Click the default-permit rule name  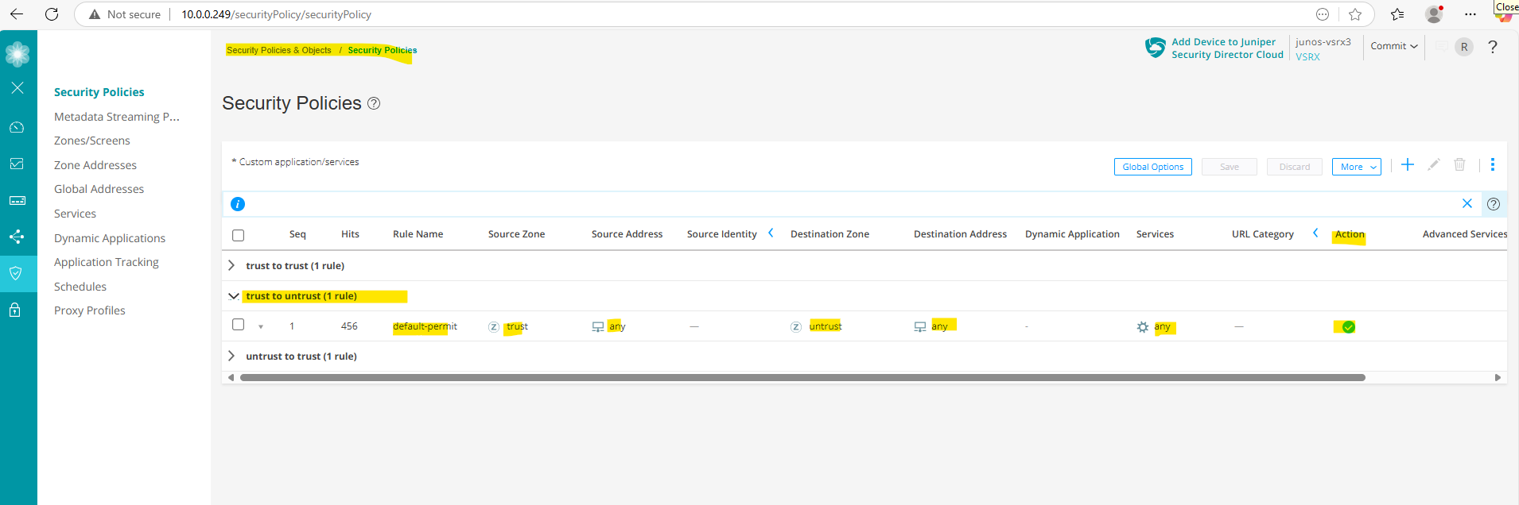click(x=425, y=326)
